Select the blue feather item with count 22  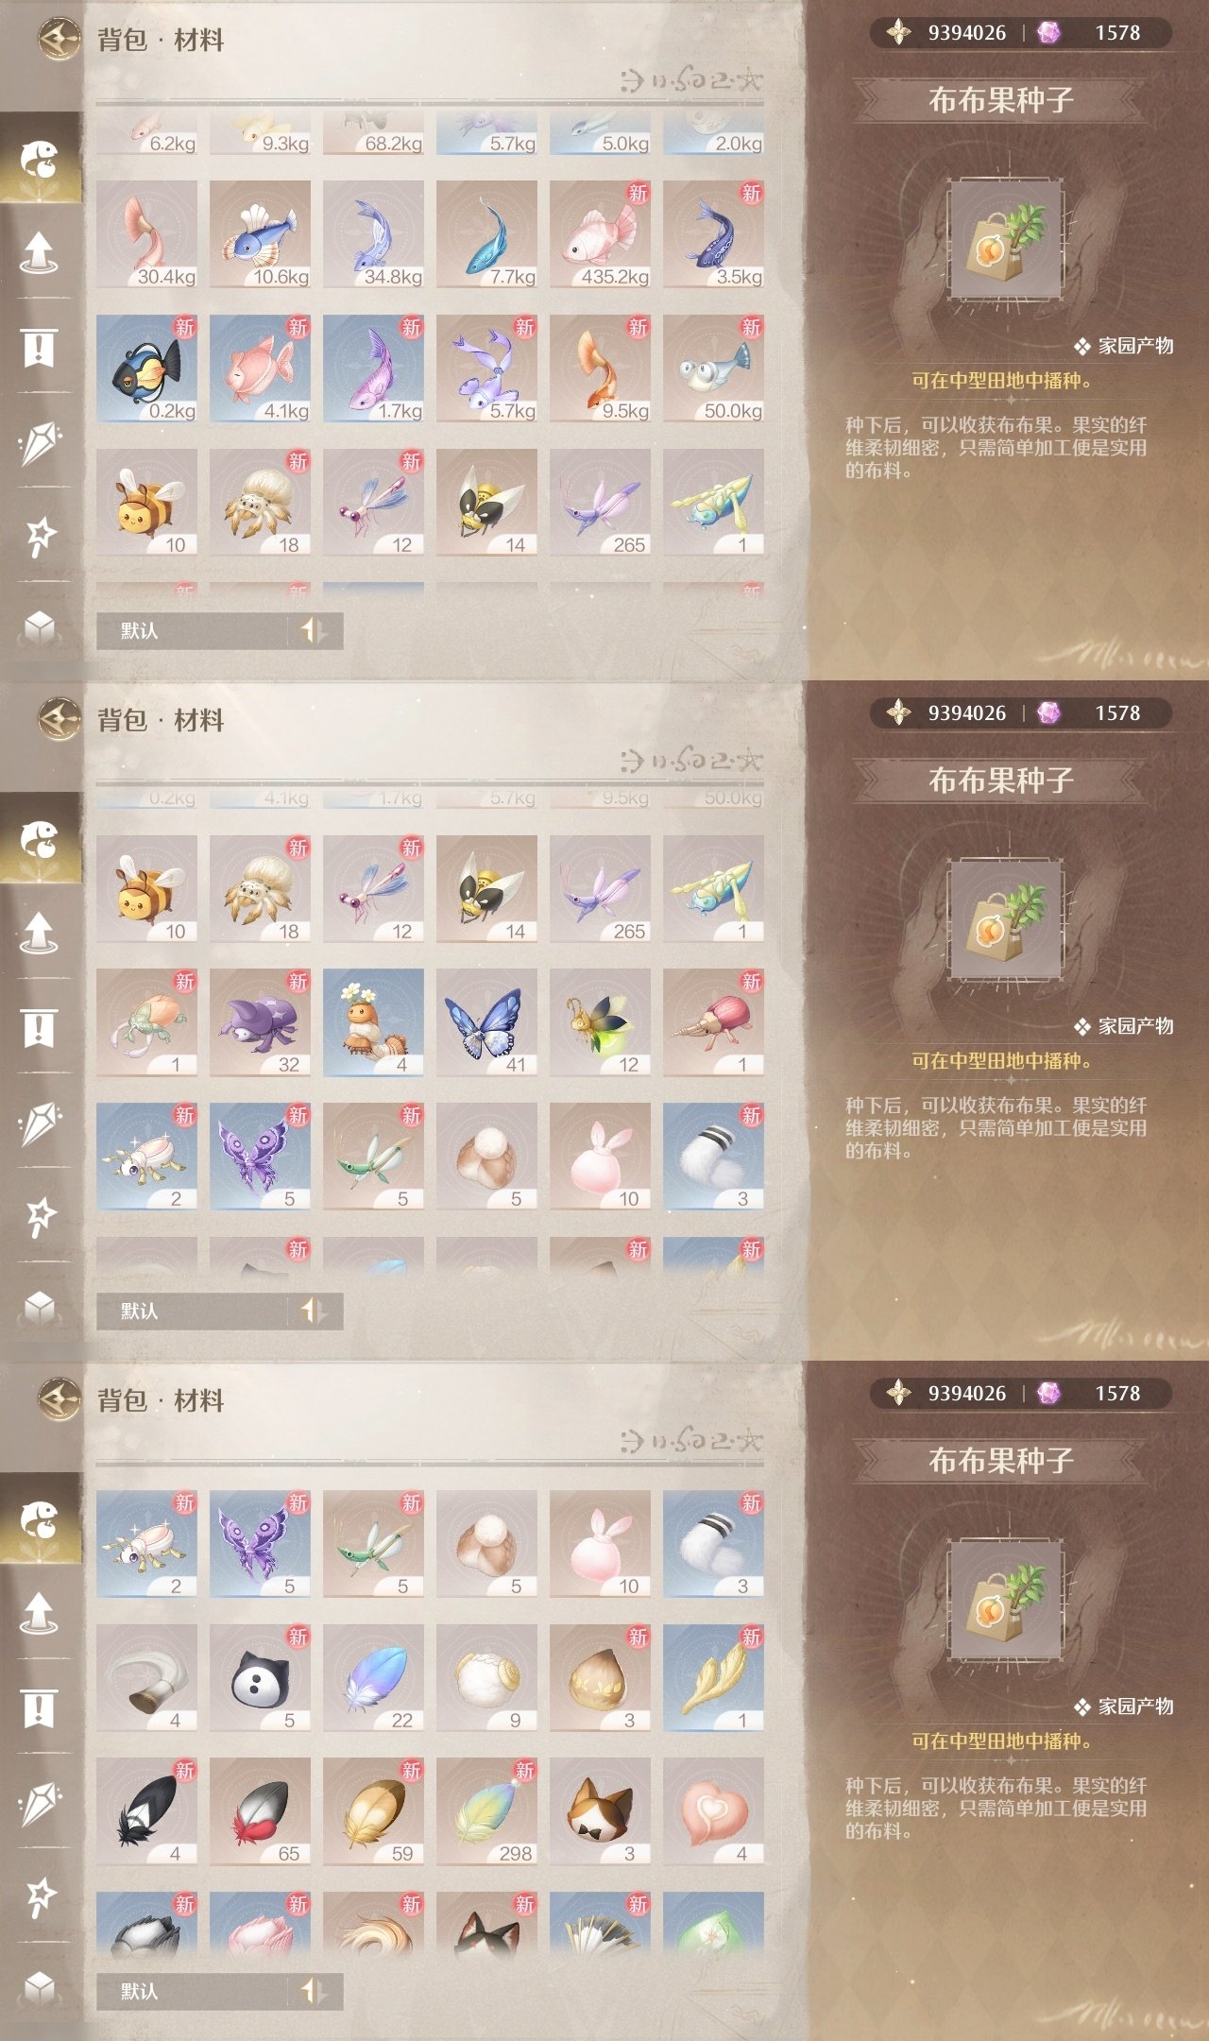click(373, 1678)
